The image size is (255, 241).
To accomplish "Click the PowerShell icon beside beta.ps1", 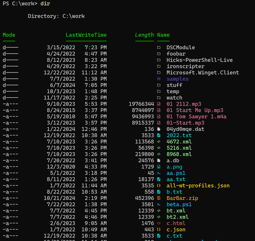I will pos(159,204).
